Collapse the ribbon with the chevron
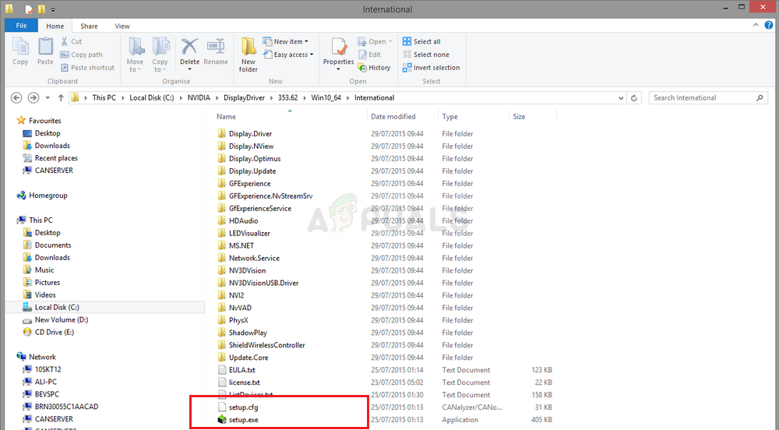The width and height of the screenshot is (779, 430). click(756, 25)
